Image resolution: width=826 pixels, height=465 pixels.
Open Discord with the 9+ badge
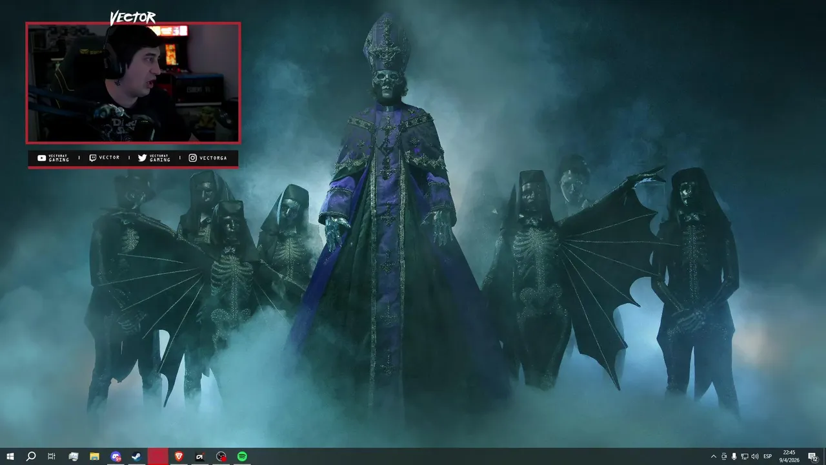(x=116, y=457)
